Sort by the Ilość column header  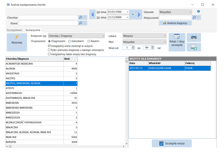coord(71,59)
